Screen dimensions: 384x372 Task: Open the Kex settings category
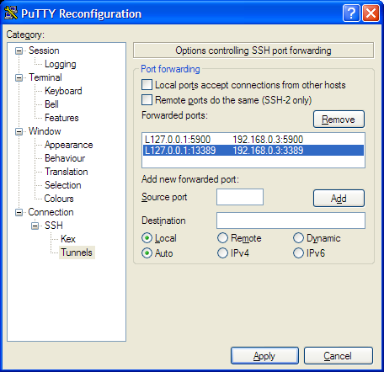[68, 239]
